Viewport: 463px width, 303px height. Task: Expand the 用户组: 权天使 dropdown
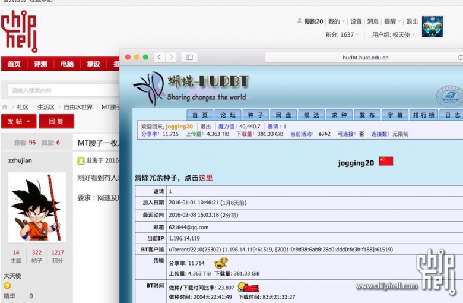tap(394, 35)
